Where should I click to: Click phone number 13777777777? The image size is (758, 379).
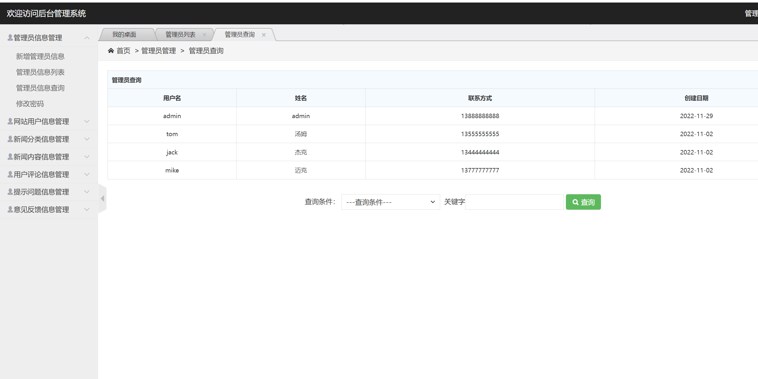click(480, 170)
